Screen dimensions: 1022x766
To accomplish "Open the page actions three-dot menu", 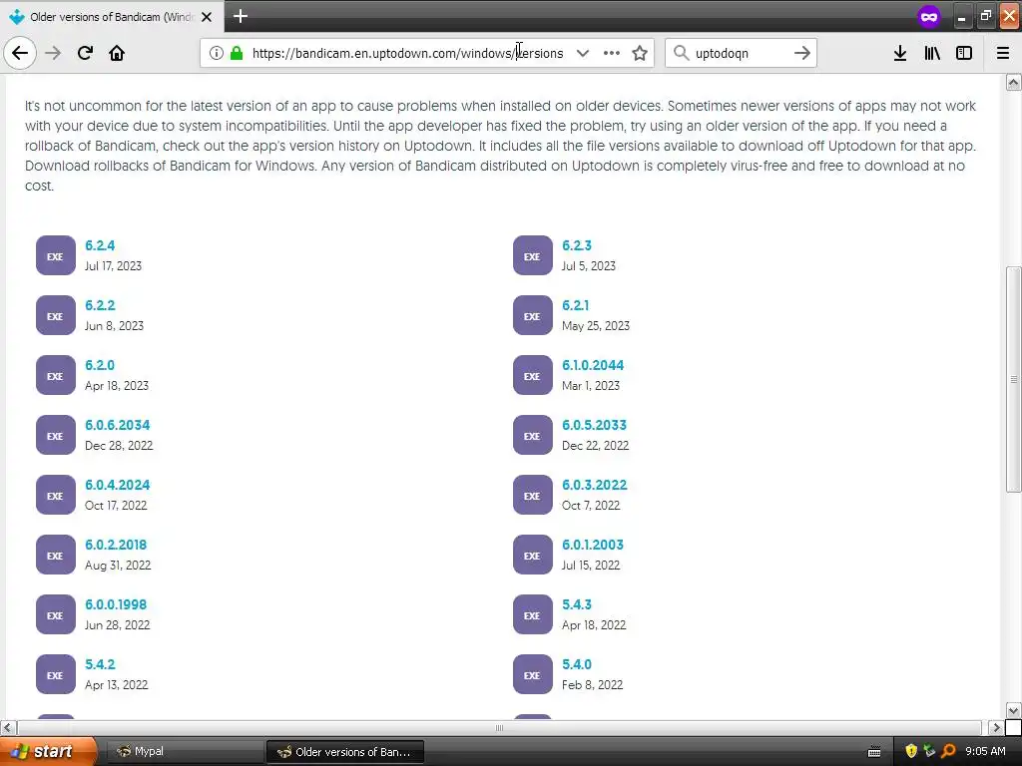I will (612, 53).
